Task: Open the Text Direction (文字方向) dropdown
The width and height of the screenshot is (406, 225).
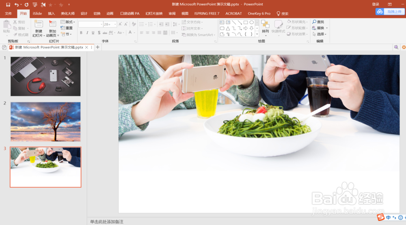Action: (x=192, y=22)
